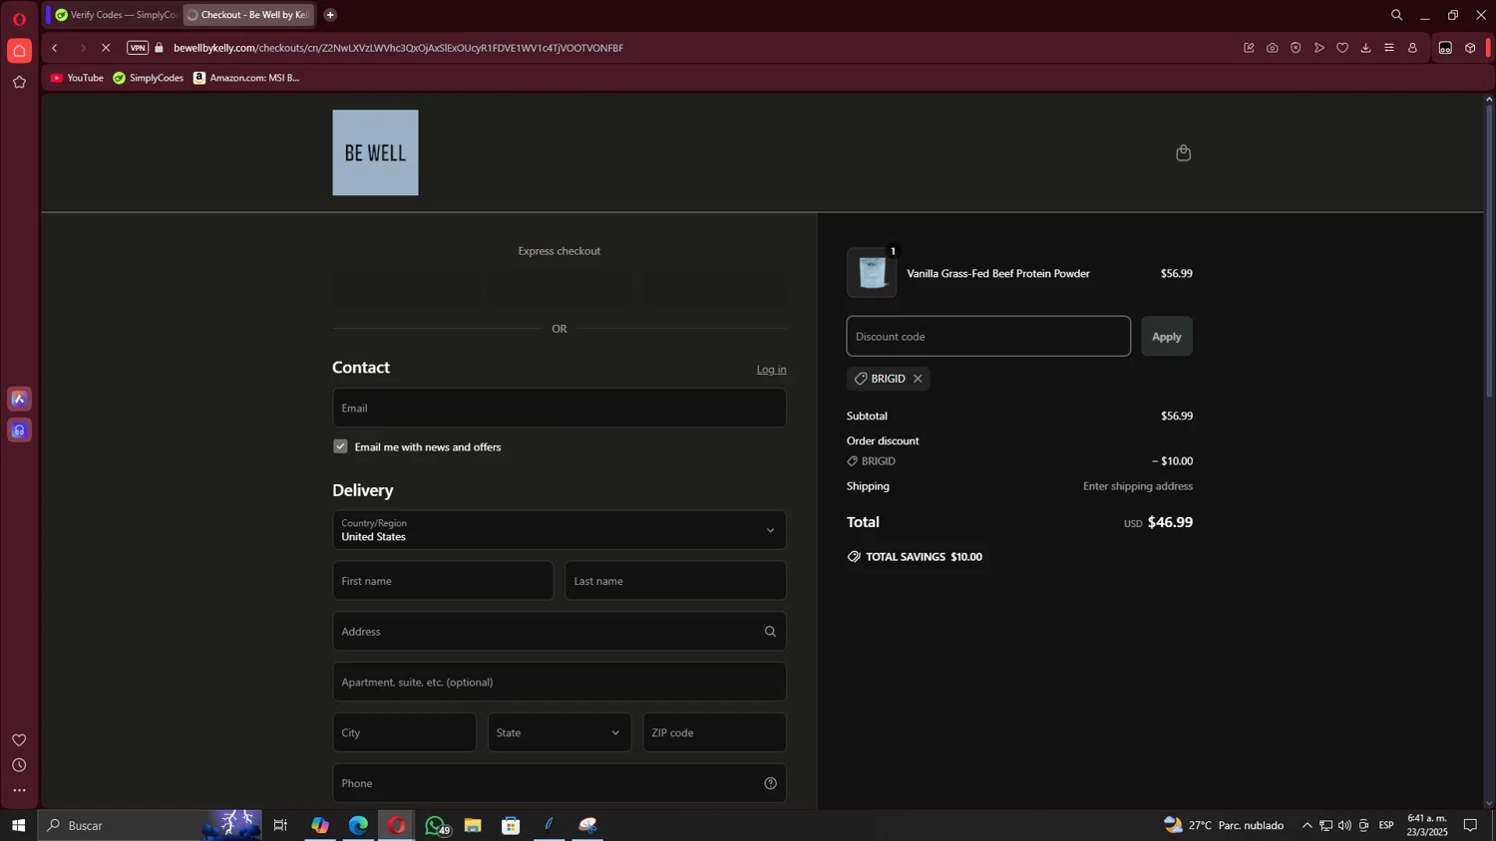This screenshot has width=1496, height=841.
Task: Click the Vanilla protein powder product thumbnail
Action: pyautogui.click(x=872, y=273)
